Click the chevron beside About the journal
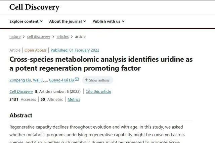 85,21
